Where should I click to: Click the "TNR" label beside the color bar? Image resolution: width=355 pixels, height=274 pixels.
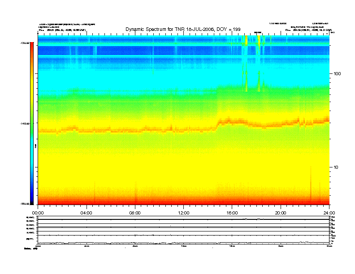(x=35, y=146)
